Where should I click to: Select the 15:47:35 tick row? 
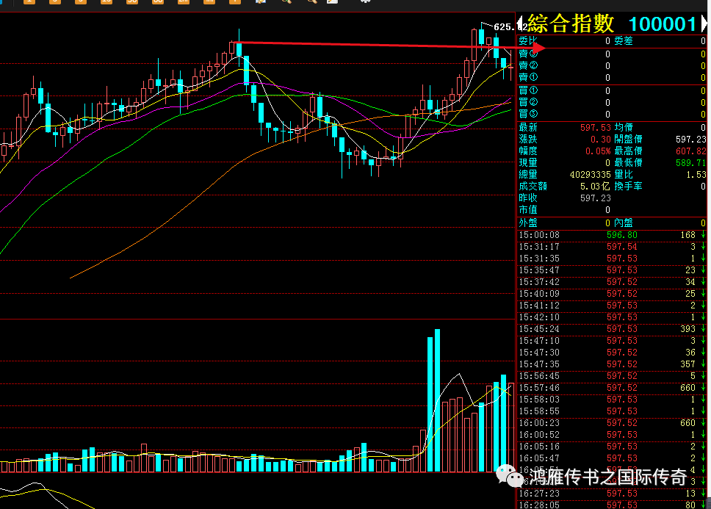point(612,364)
